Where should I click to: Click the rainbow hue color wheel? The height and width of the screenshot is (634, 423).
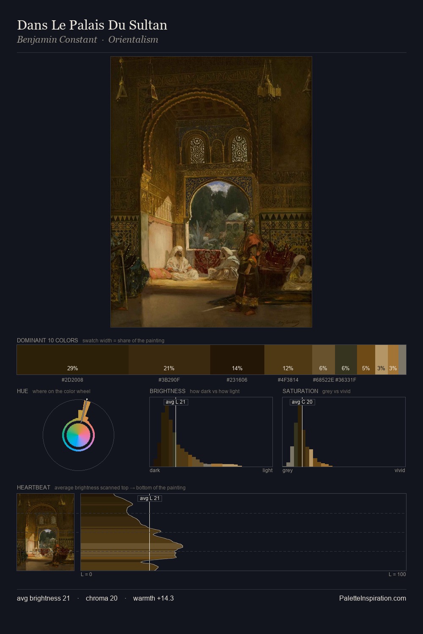click(78, 435)
